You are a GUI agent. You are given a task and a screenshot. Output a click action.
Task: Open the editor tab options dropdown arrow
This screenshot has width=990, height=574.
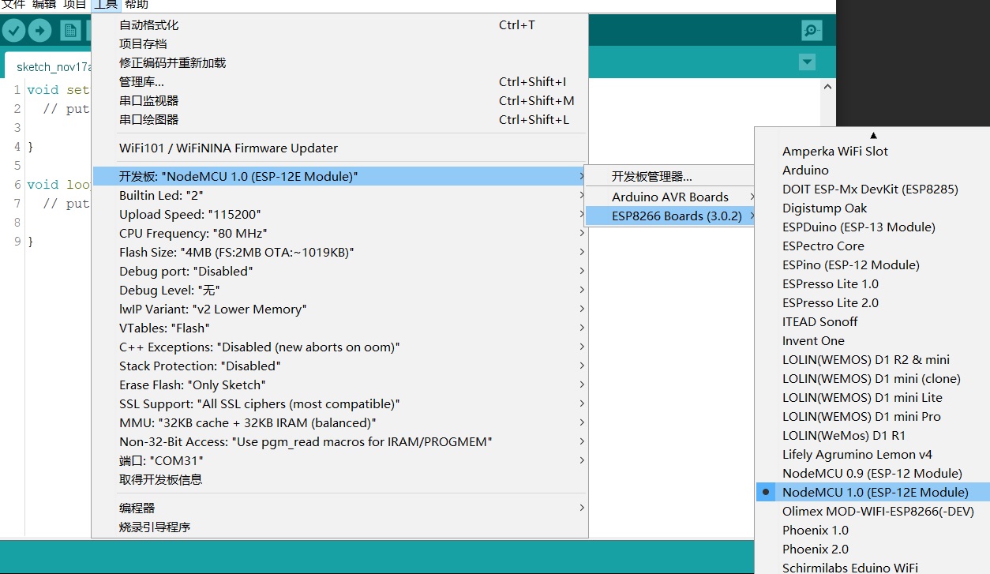[x=806, y=62]
